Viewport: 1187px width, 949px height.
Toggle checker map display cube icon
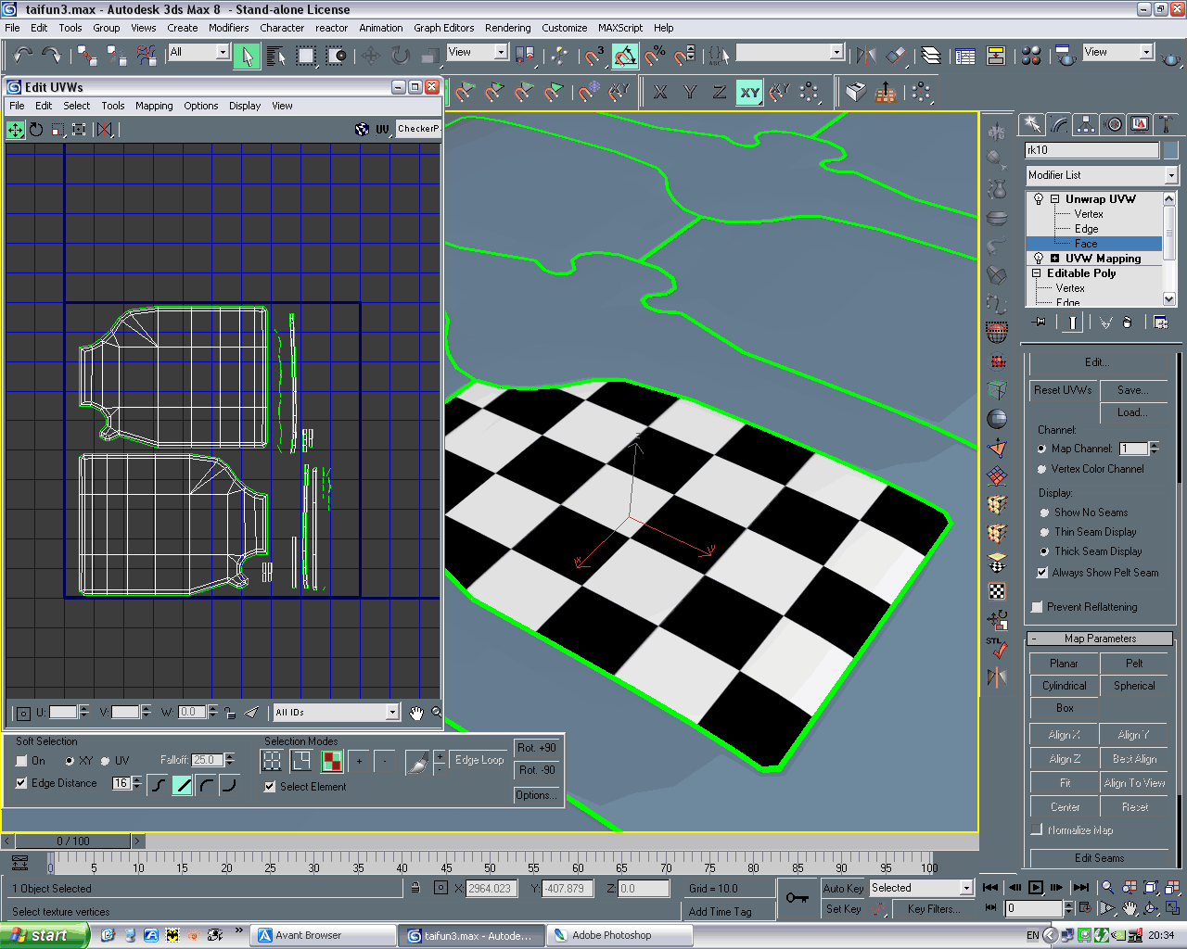click(x=362, y=129)
